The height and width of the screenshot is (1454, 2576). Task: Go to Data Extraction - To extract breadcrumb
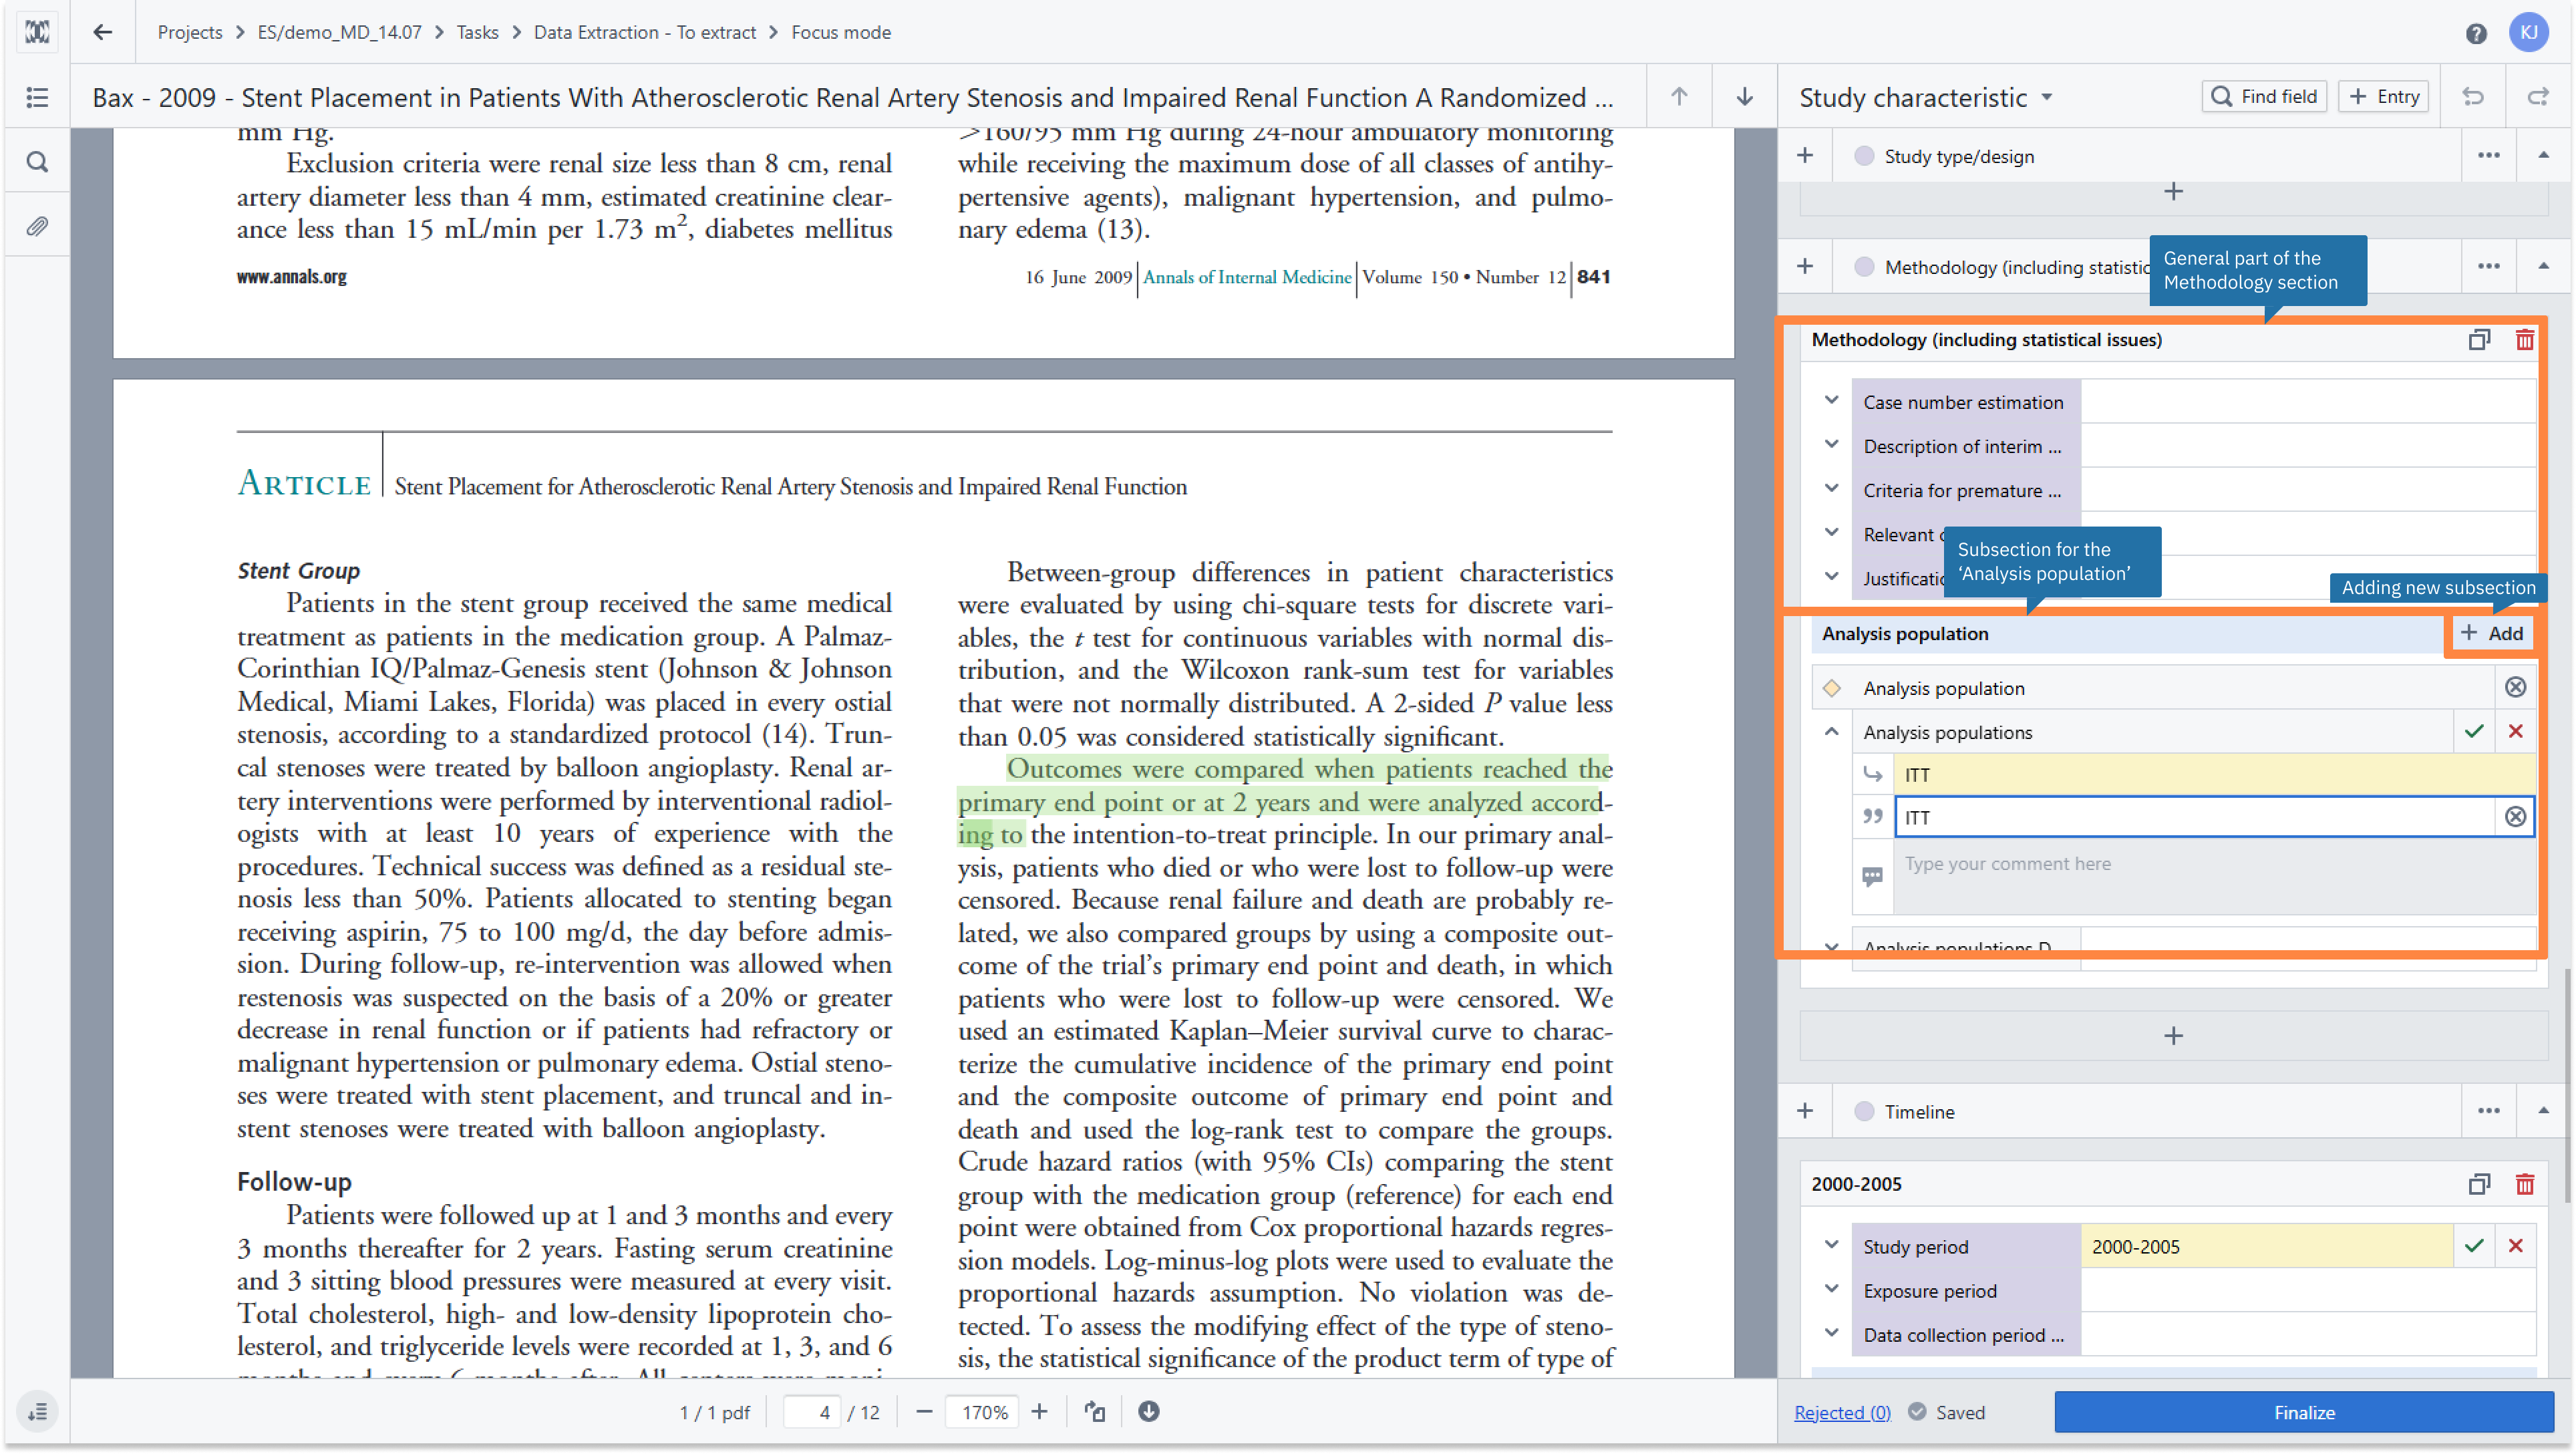pyautogui.click(x=645, y=32)
